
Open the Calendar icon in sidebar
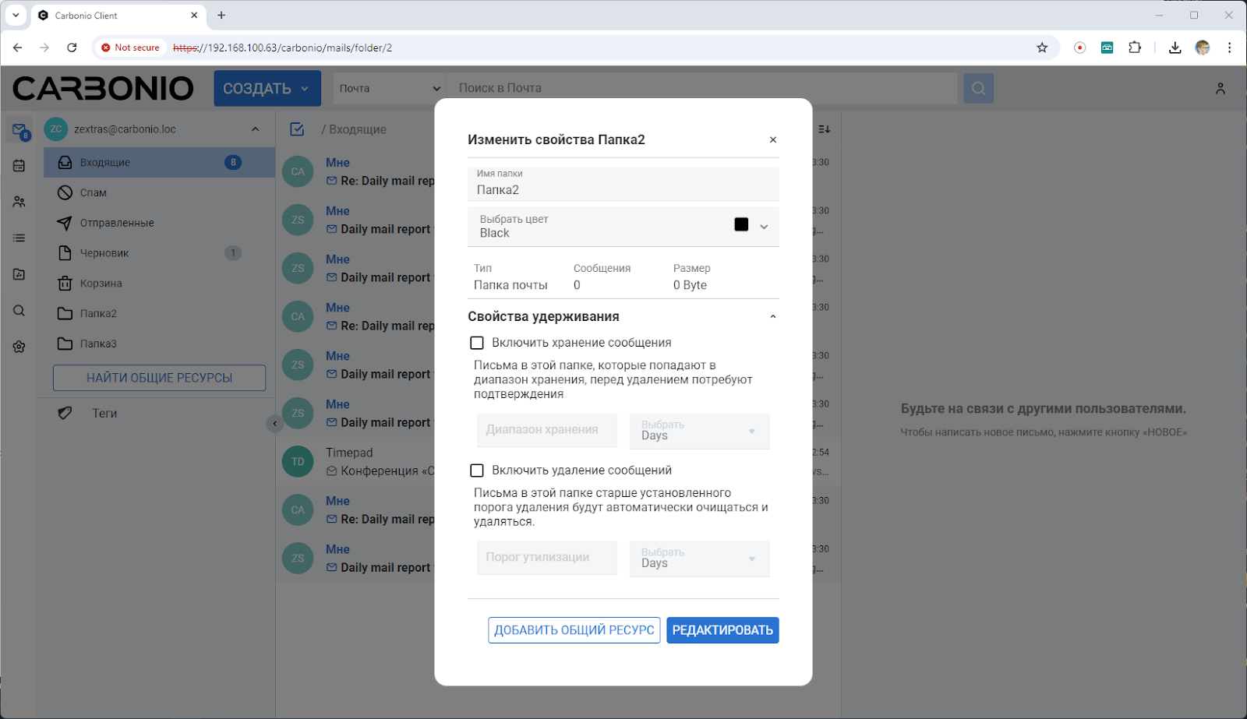click(x=19, y=166)
